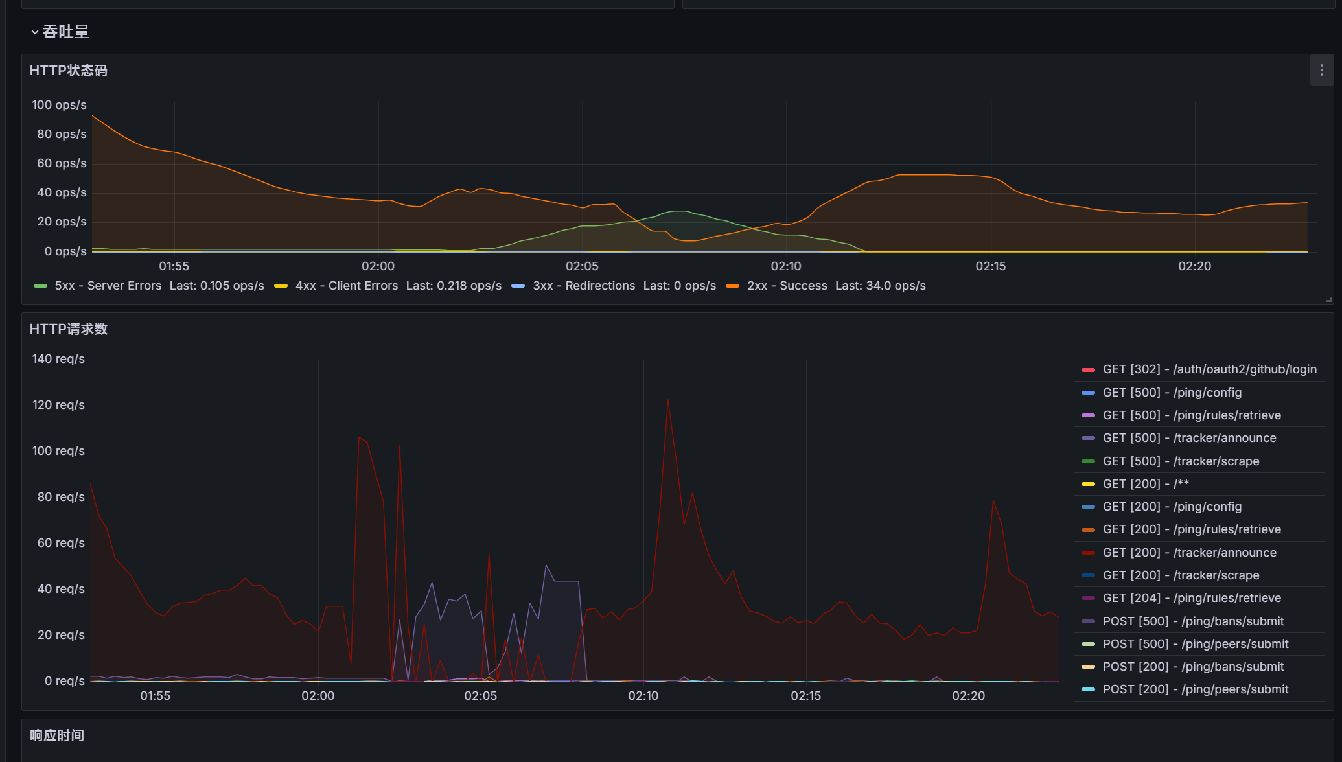This screenshot has width=1342, height=762.
Task: Click the green 5xx legend color swatch
Action: [x=40, y=286]
